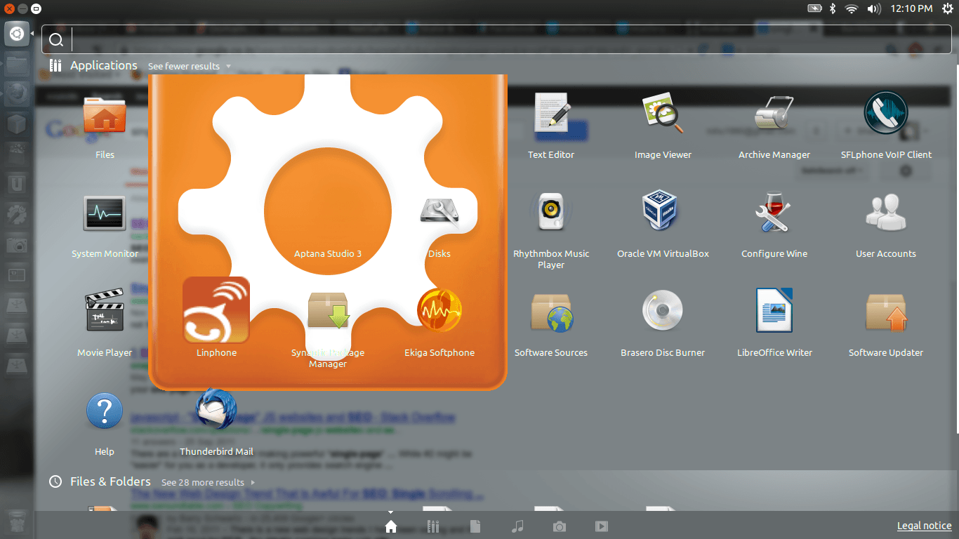Launch Aptana Studio 3
This screenshot has width=959, height=539.
(x=327, y=211)
